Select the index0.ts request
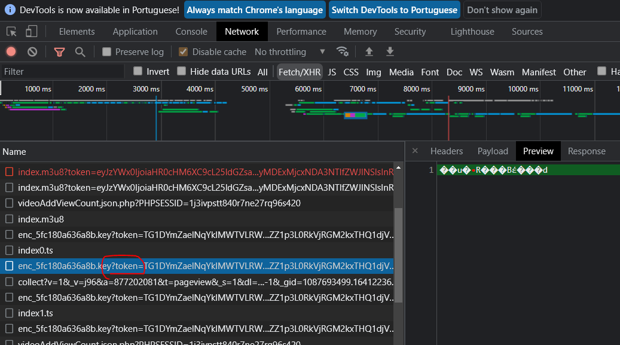The width and height of the screenshot is (620, 345). coord(197,250)
